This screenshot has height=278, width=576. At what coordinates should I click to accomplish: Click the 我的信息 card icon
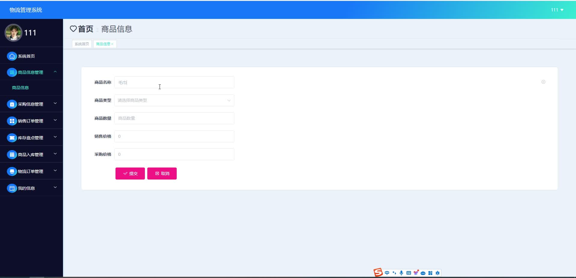(x=12, y=188)
